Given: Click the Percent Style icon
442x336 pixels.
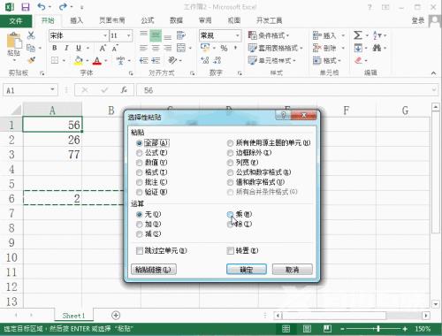Looking at the screenshot, I should tap(224, 48).
